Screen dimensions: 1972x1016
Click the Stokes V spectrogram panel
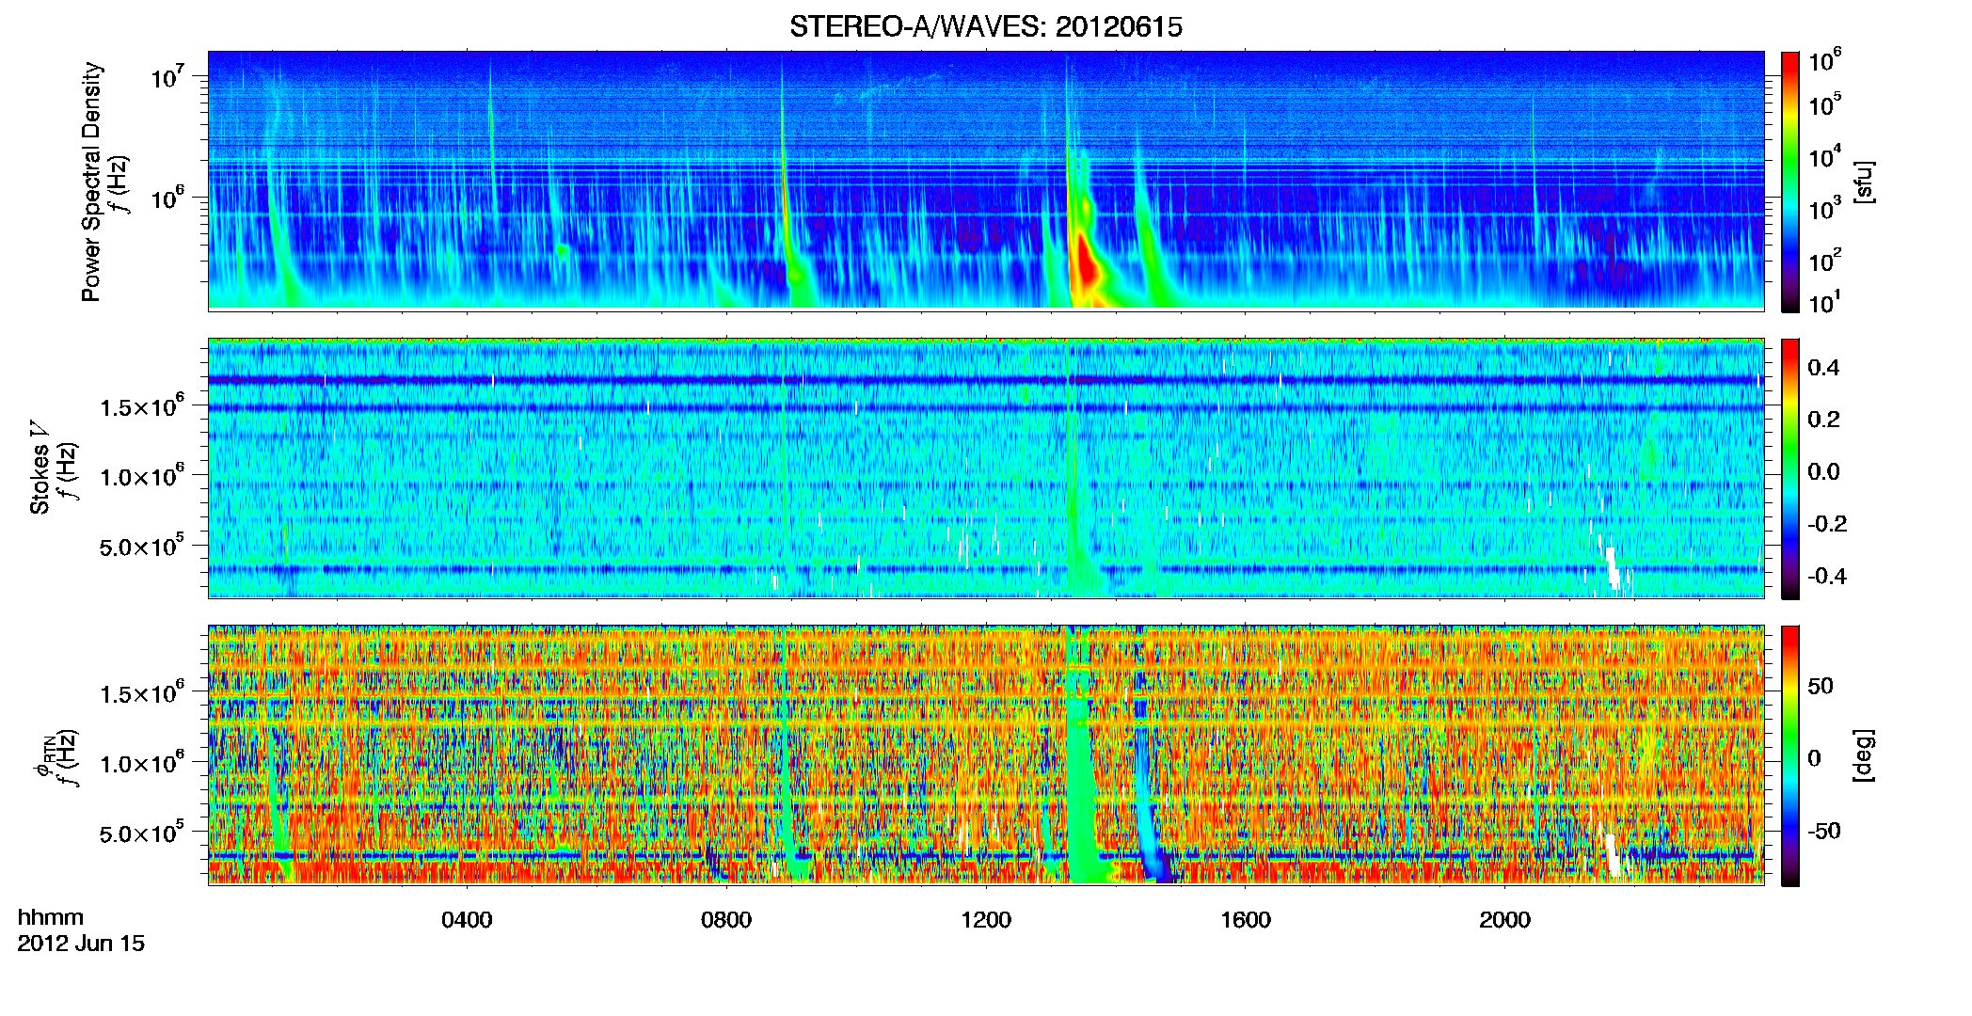[986, 468]
